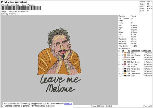Click the Total Bobbin value '140.20ft'

click(x=134, y=46)
